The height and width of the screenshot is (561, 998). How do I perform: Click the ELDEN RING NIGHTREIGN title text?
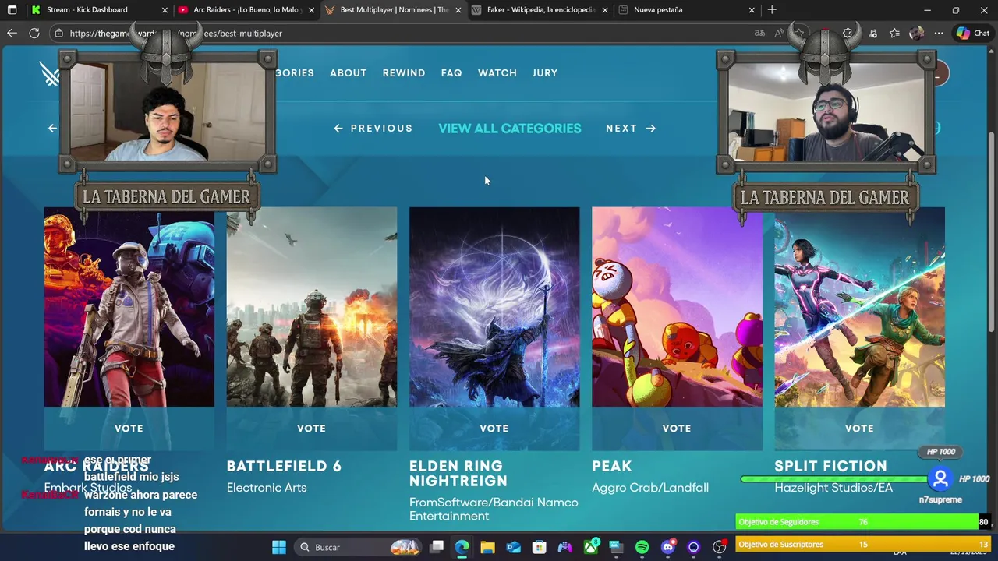tap(458, 474)
